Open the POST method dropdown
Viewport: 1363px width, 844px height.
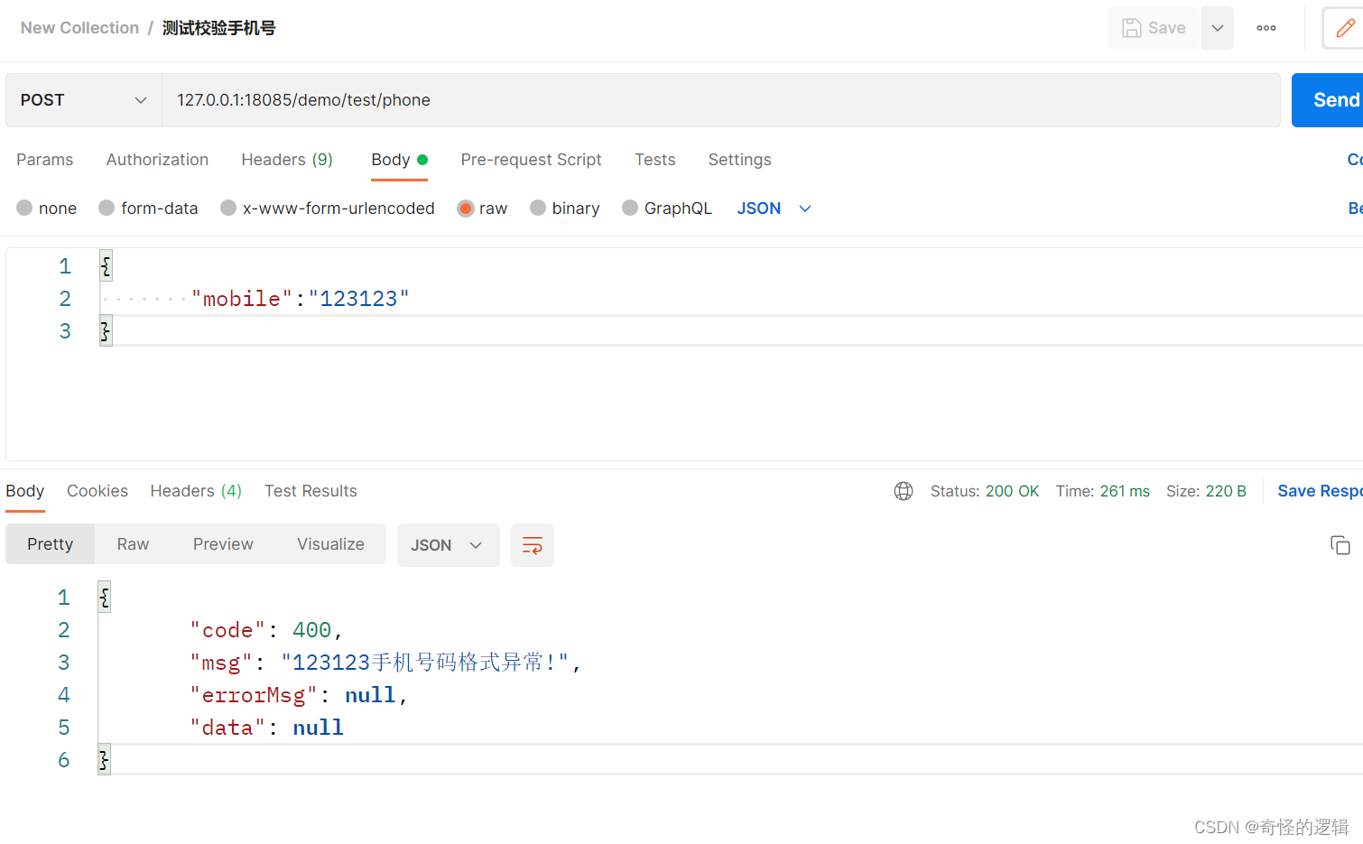tap(84, 100)
